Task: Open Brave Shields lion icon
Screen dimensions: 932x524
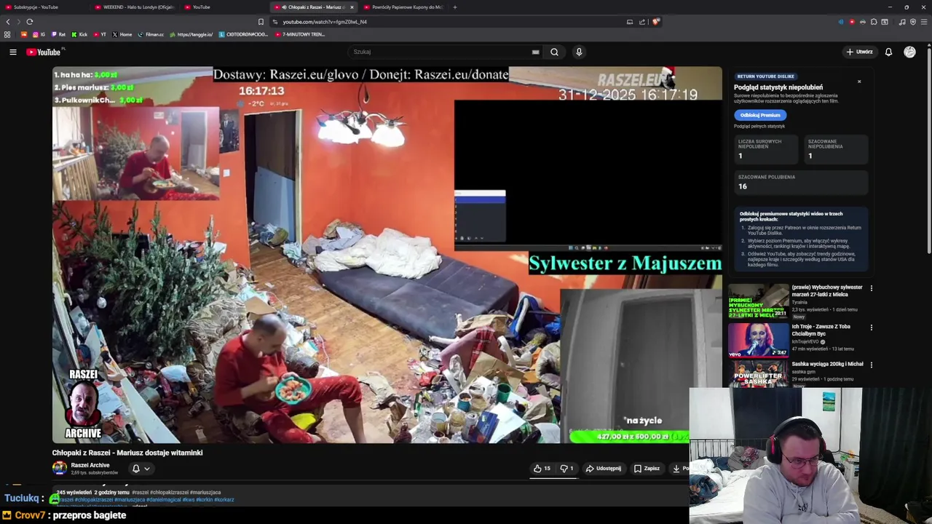Action: tap(655, 22)
